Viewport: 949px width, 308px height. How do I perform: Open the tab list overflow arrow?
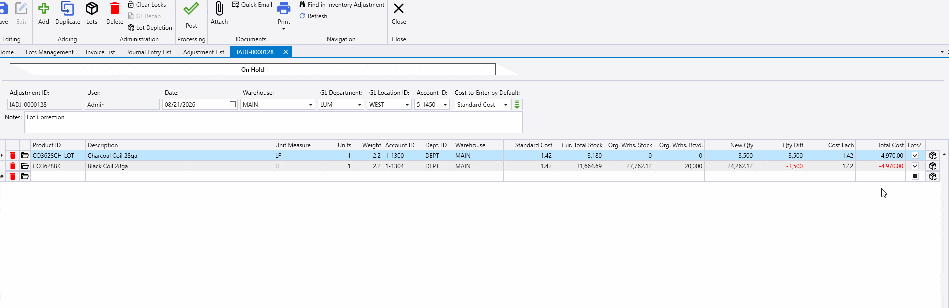[x=942, y=52]
